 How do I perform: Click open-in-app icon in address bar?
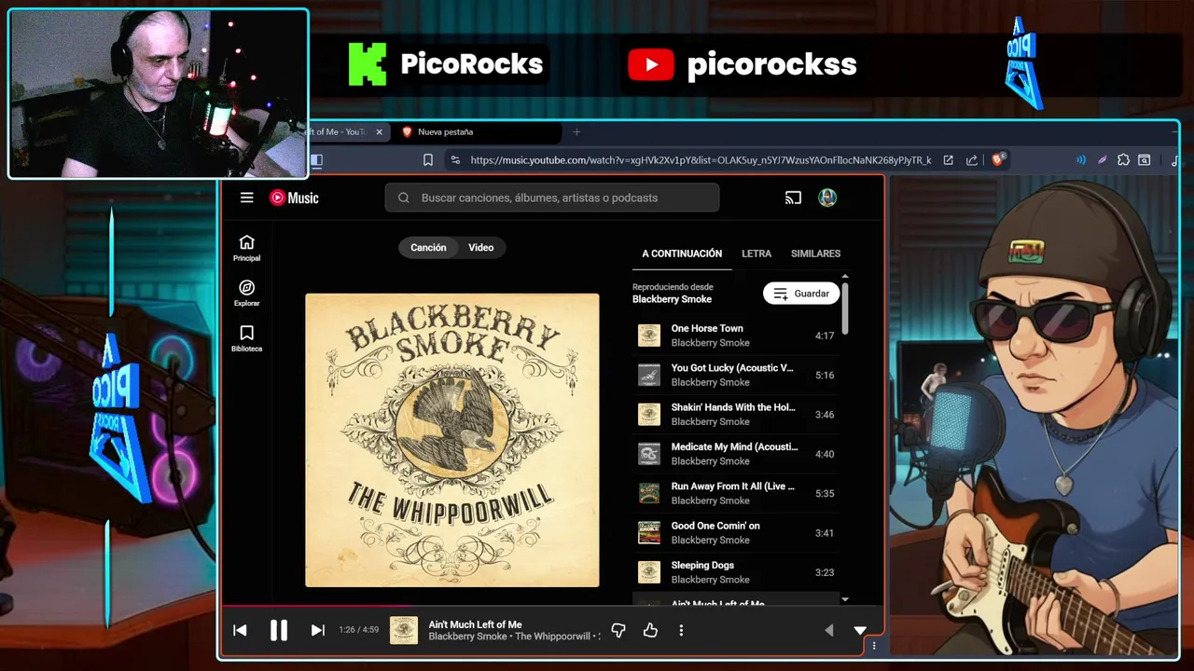tap(948, 160)
